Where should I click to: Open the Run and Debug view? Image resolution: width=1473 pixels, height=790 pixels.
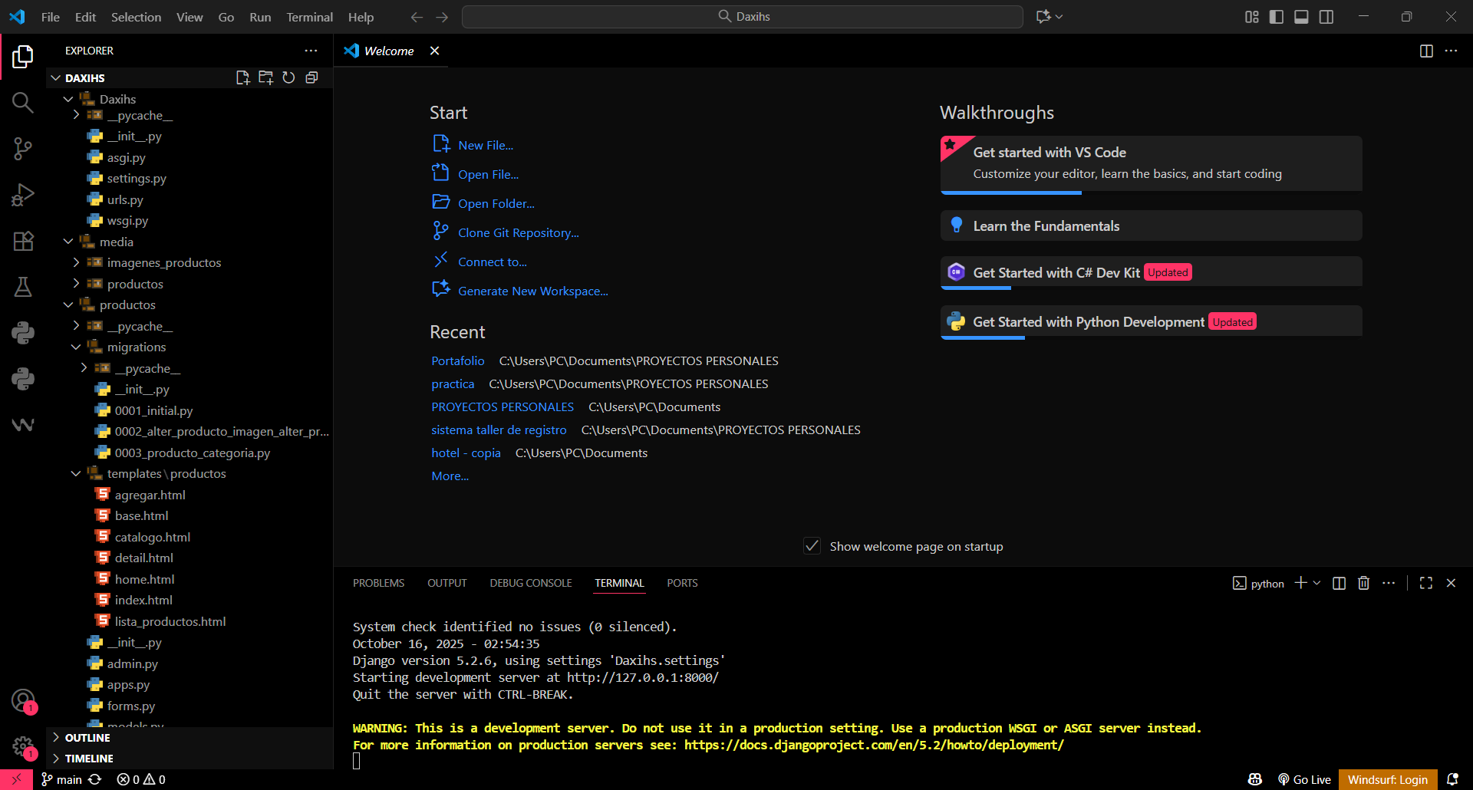point(22,194)
